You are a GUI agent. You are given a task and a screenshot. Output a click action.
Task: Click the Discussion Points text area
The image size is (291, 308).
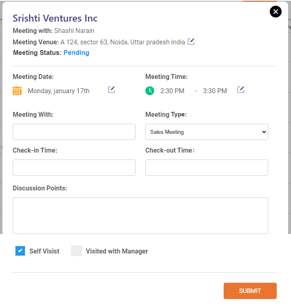(140, 216)
